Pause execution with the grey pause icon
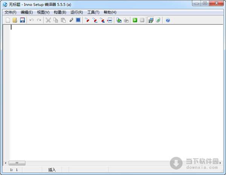Image resolution: width=226 pixels, height=175 pixels. click(142, 20)
